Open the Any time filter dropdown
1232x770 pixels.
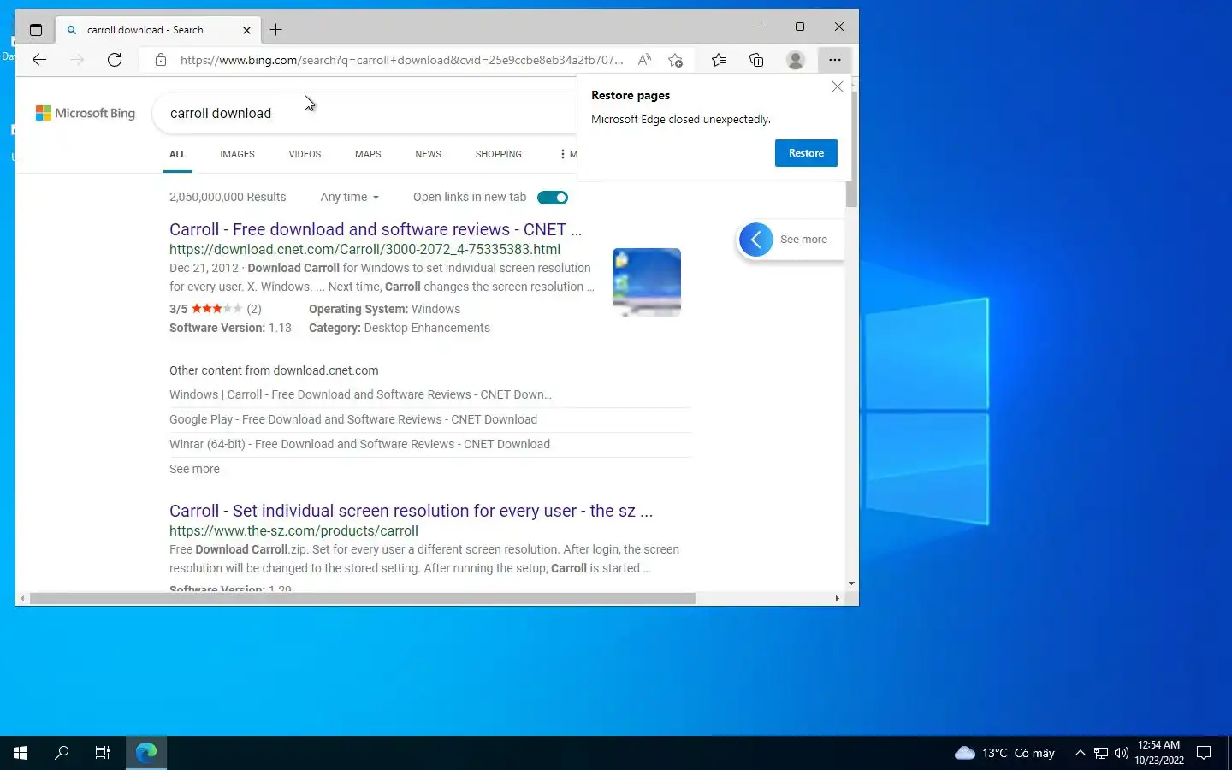coord(349,197)
